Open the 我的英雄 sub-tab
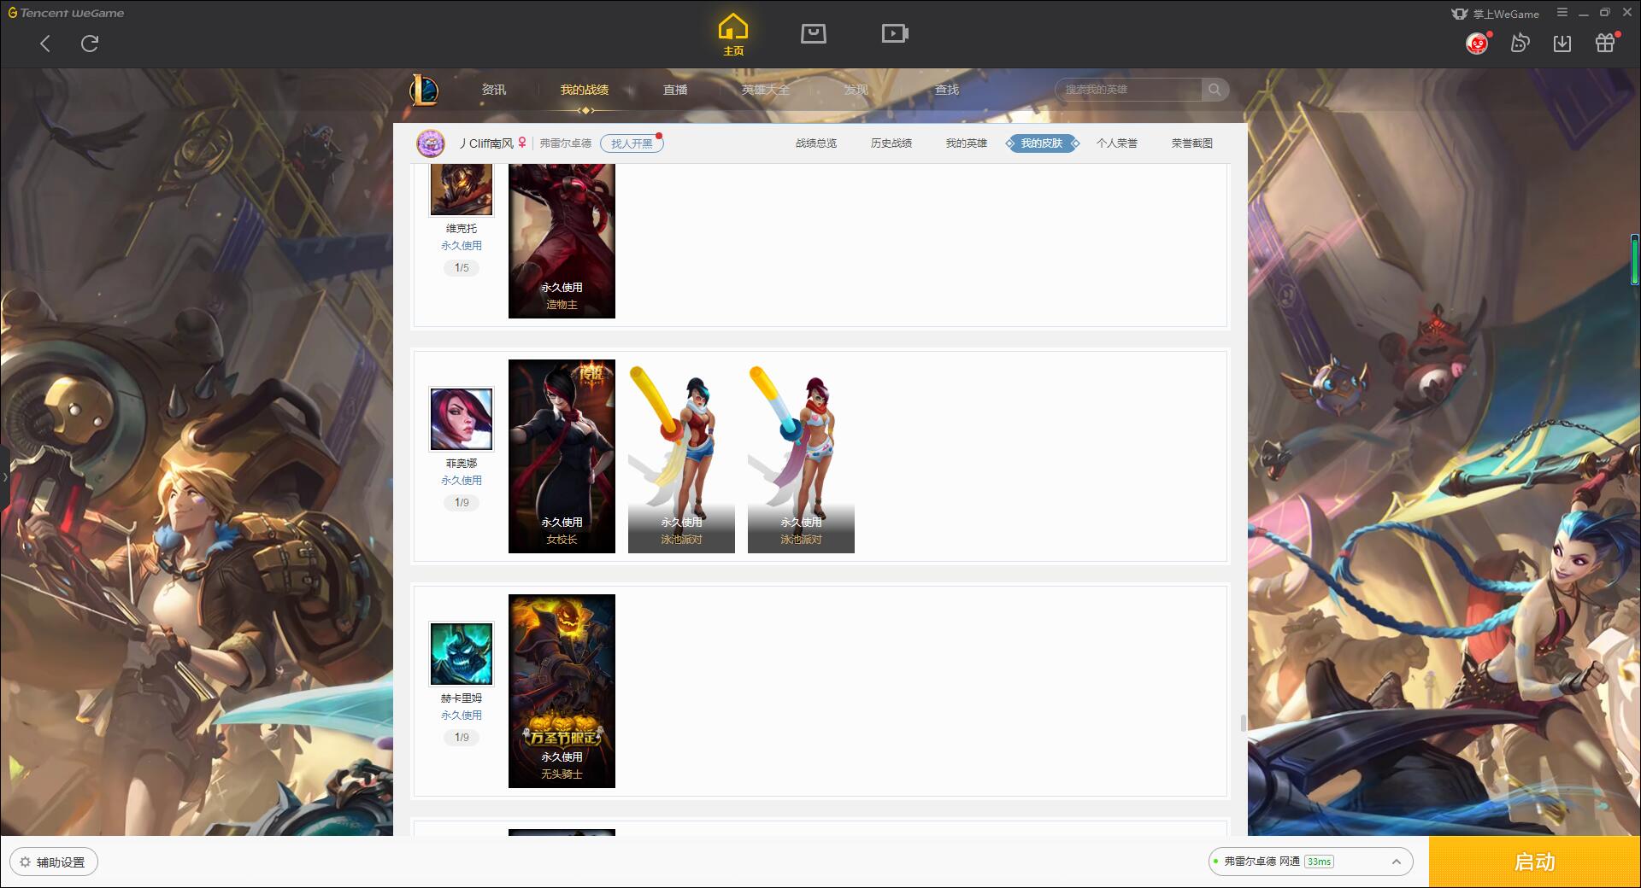This screenshot has width=1641, height=888. click(x=967, y=143)
